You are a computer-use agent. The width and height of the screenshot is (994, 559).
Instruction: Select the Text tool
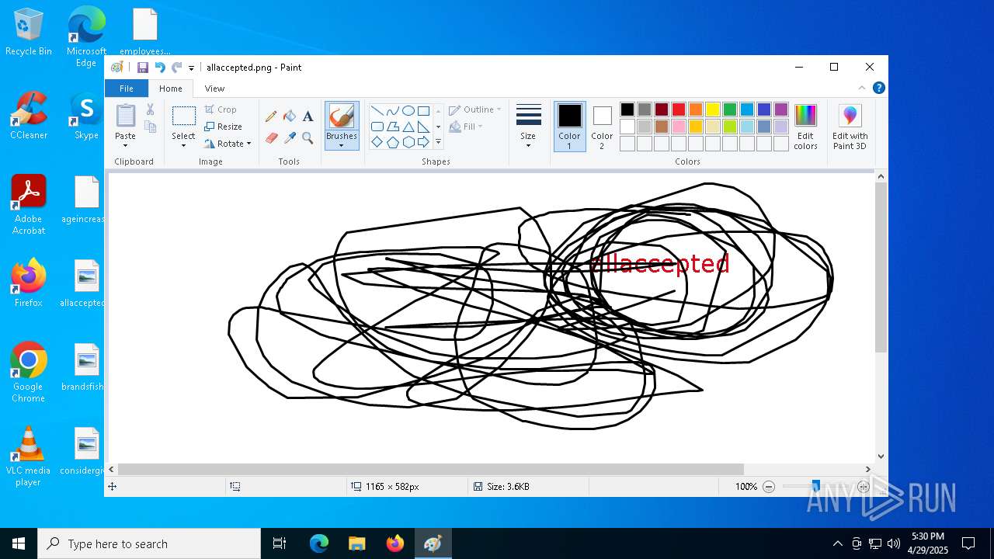[308, 116]
